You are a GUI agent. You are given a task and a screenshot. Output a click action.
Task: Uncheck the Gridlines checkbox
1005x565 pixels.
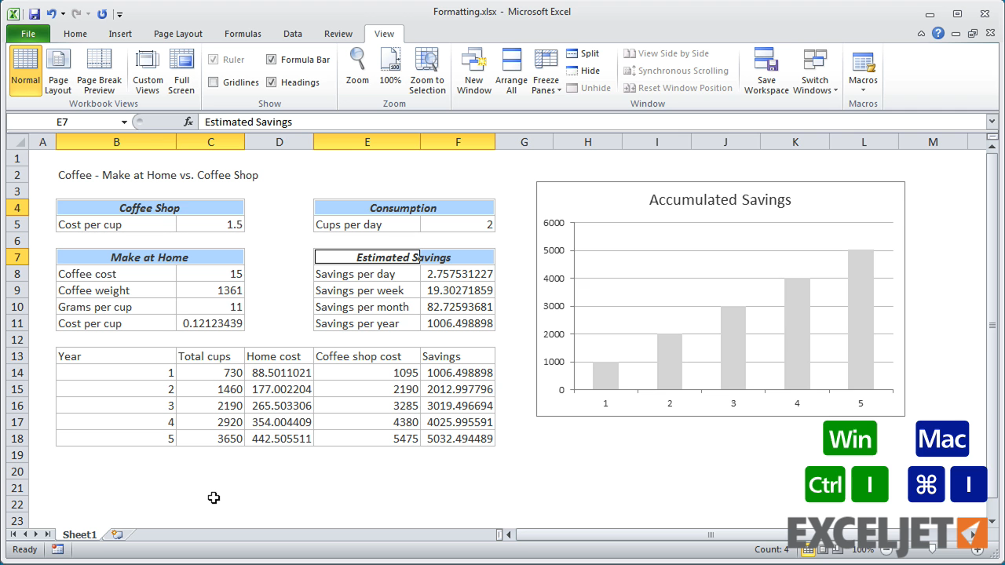pyautogui.click(x=213, y=82)
